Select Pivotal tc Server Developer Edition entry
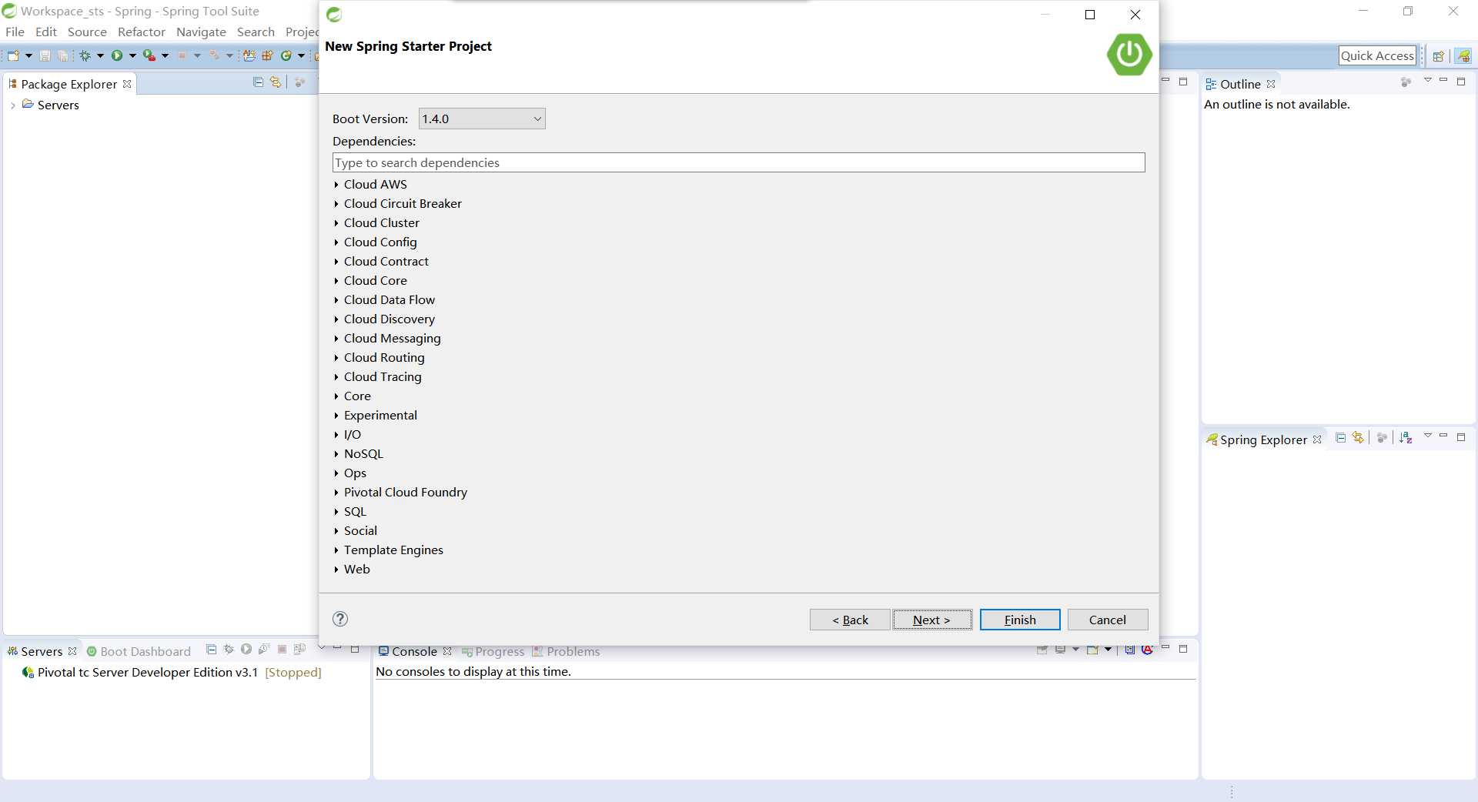This screenshot has height=802, width=1478. 172,672
